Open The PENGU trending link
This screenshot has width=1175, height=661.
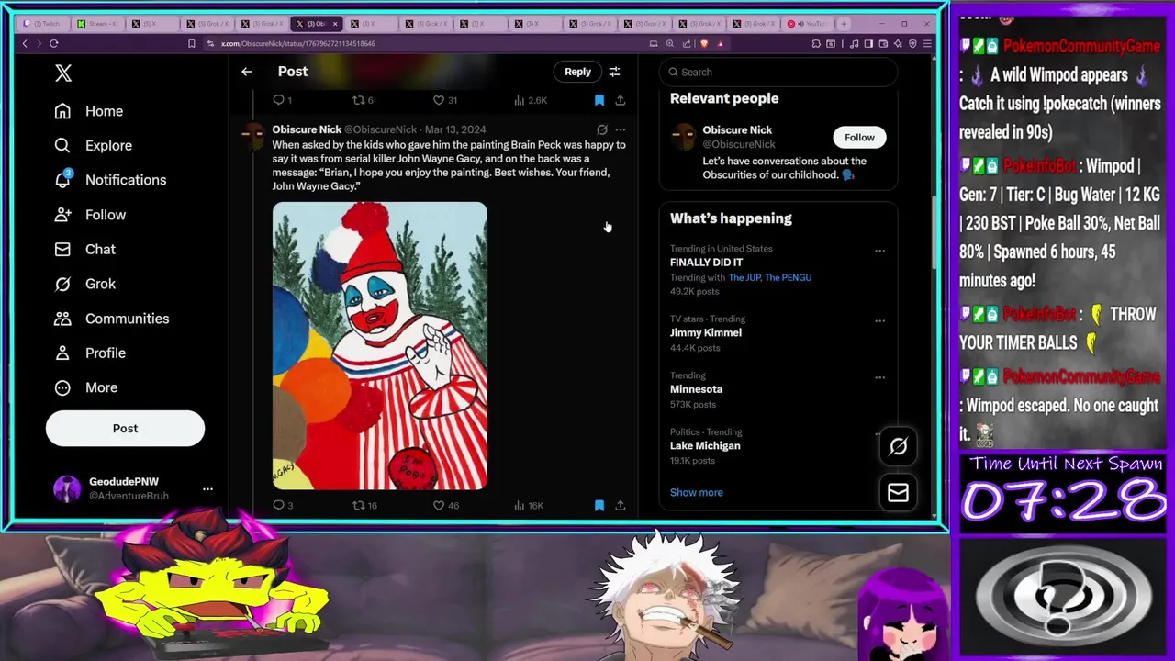[x=788, y=277]
